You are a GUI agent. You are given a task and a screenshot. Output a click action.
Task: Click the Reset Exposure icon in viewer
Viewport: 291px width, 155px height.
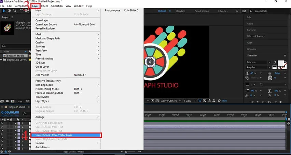219,101
